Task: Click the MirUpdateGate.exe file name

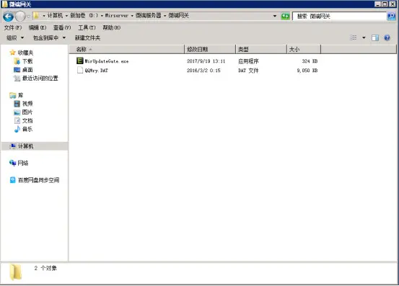Action: pos(107,61)
